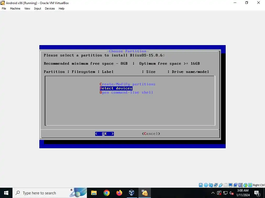Minimize the VirtualBox window
This screenshot has height=198, width=265.
pos(235,3)
